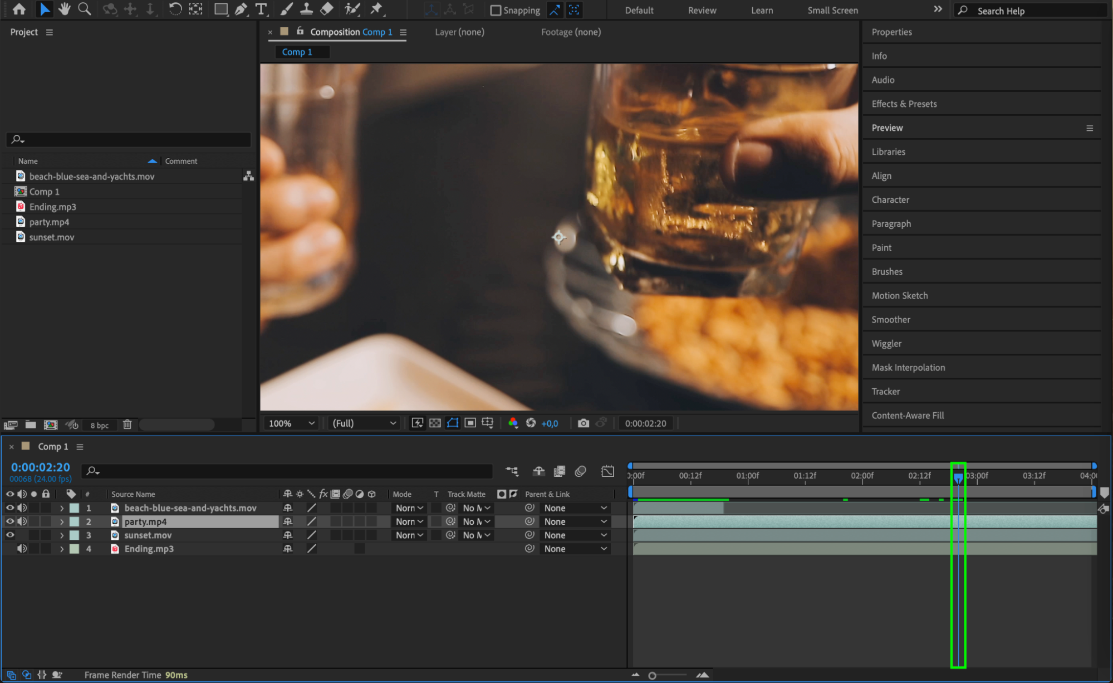Expand the party.mp4 layer properties
Screen dimensions: 1113x683
coord(62,522)
